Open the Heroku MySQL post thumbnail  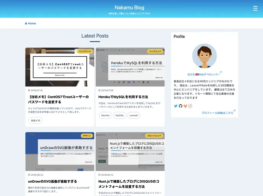(130, 67)
